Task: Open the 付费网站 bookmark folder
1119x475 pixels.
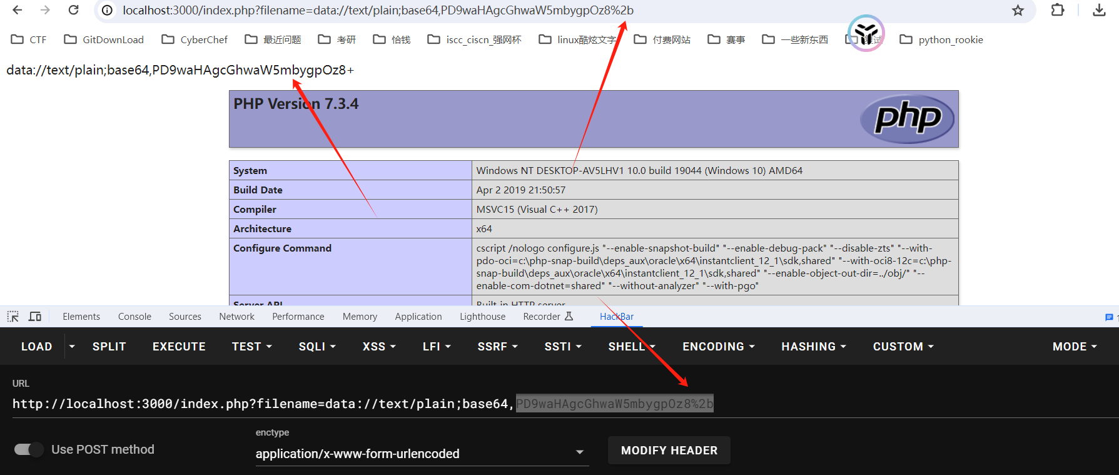Action: [x=662, y=39]
